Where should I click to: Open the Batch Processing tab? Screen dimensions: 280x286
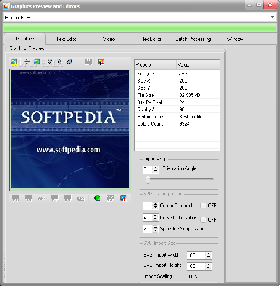(193, 39)
